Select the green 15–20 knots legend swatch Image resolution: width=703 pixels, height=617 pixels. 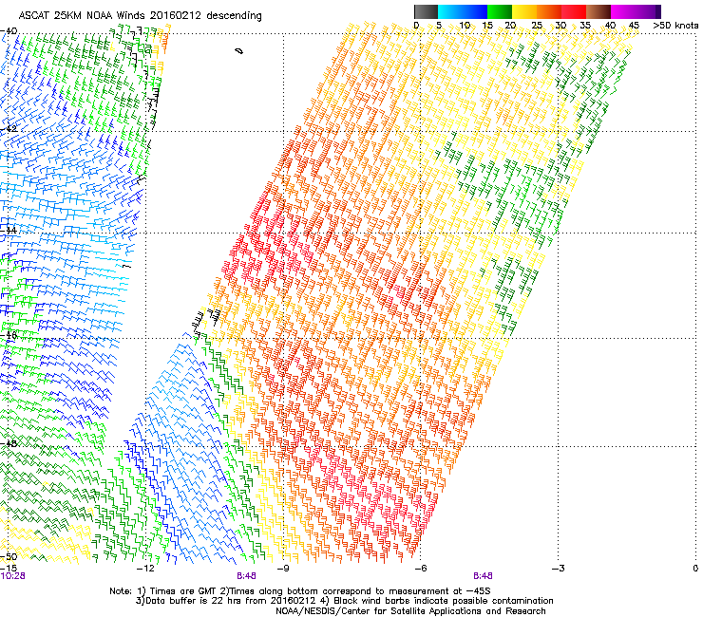point(500,11)
